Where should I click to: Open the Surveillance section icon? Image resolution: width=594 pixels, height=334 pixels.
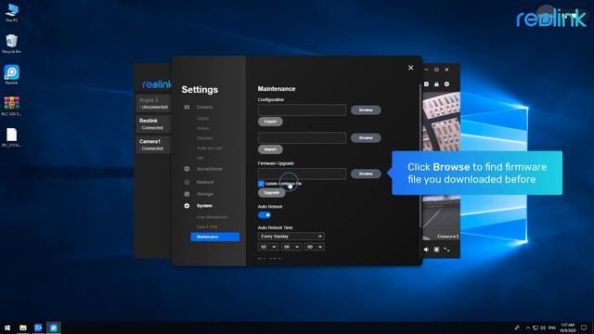click(x=187, y=169)
